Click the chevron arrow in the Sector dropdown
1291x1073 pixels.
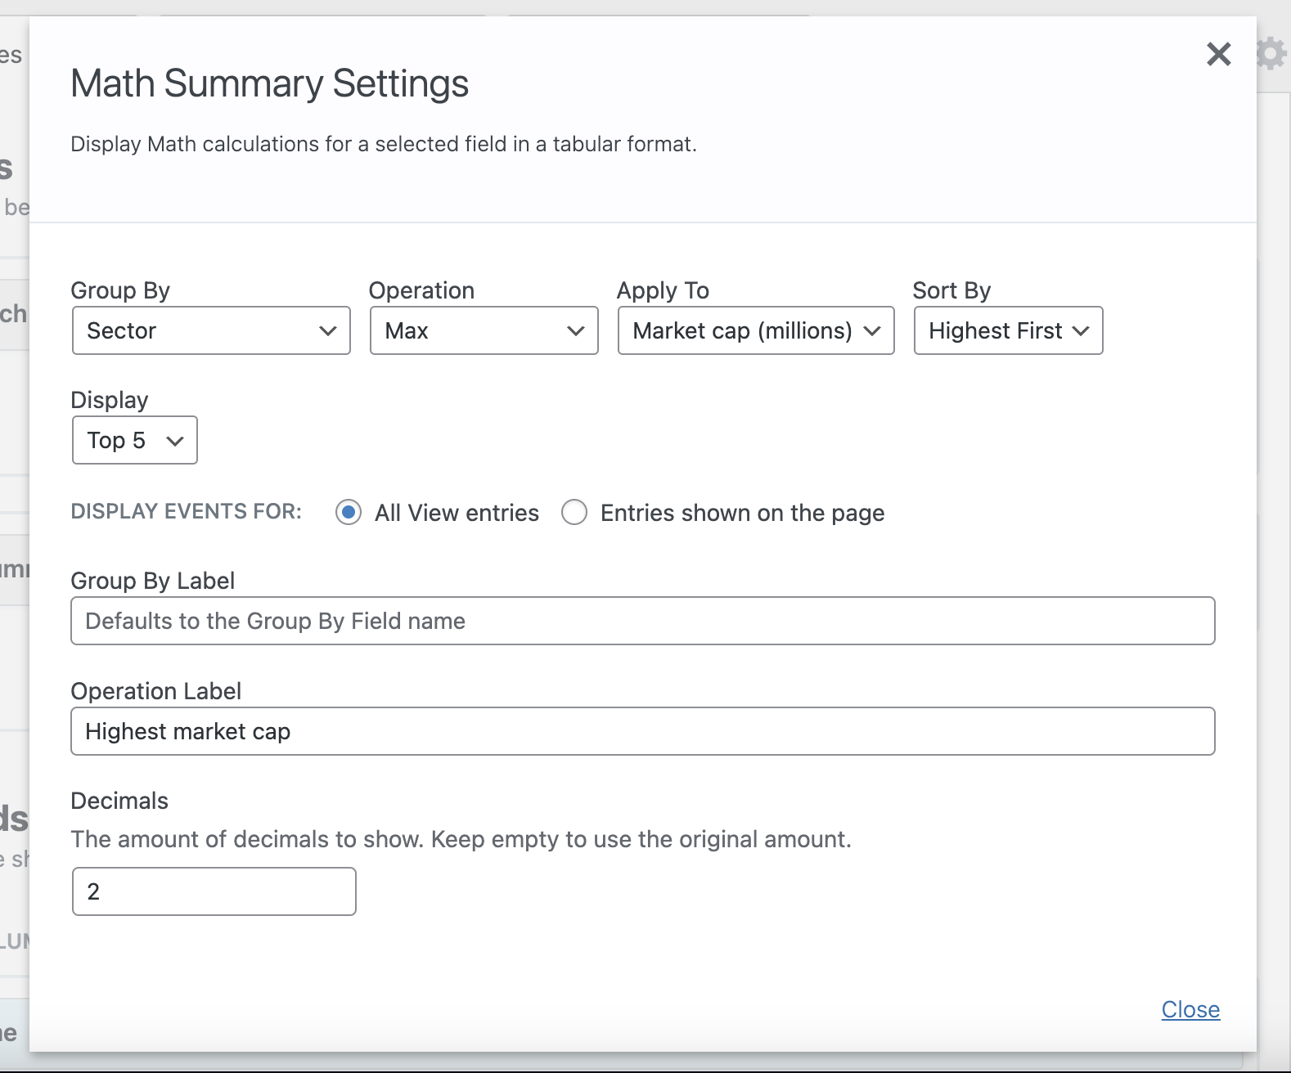328,331
